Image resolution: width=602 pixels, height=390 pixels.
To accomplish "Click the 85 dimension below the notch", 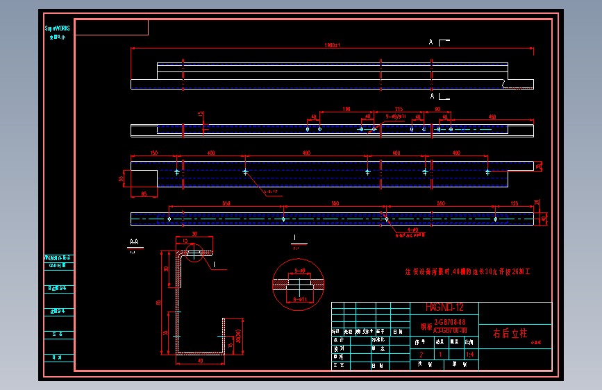I will [144, 194].
